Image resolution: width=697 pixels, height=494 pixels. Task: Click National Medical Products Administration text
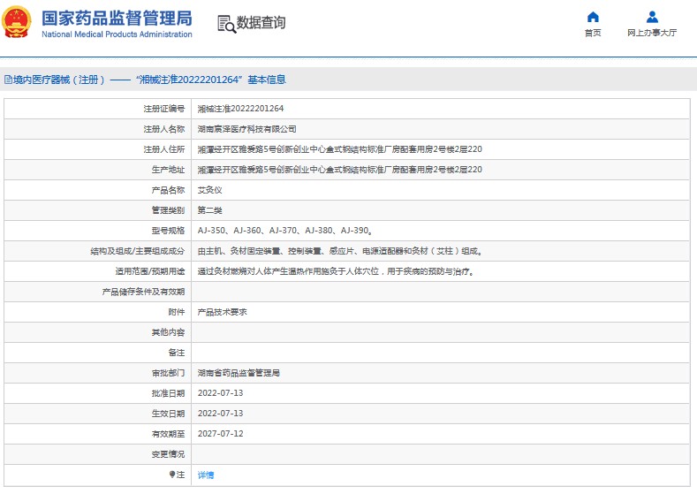coord(117,34)
